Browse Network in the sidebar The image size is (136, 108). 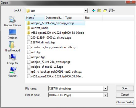[x=13, y=72]
